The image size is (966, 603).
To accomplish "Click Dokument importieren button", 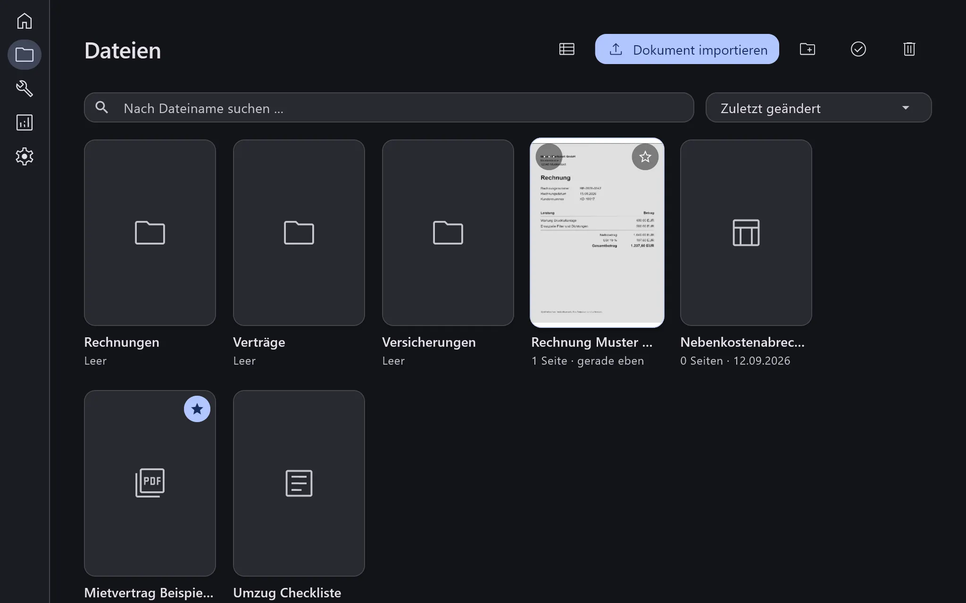I will click(687, 49).
